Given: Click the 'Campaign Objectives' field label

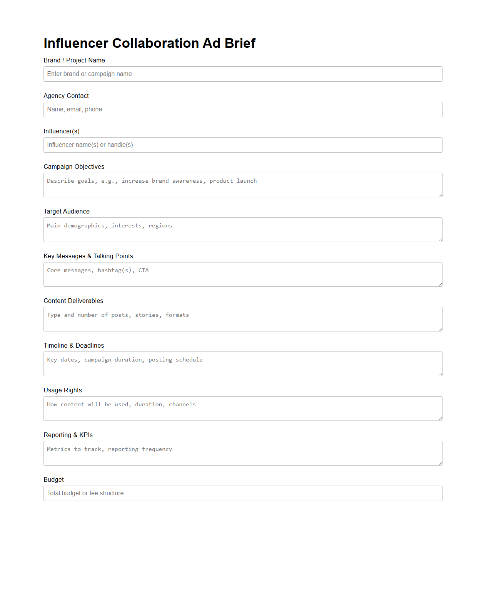Looking at the screenshot, I should 74,166.
